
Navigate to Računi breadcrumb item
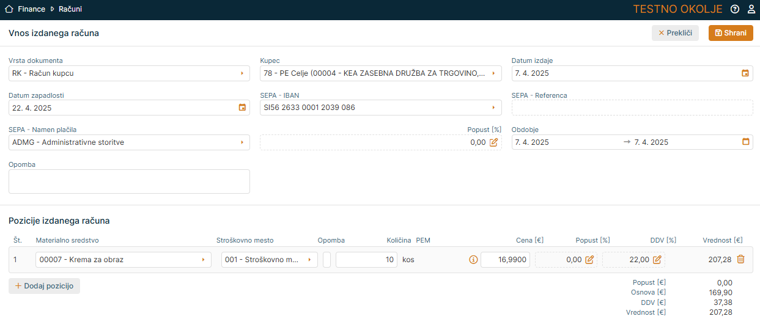(70, 9)
